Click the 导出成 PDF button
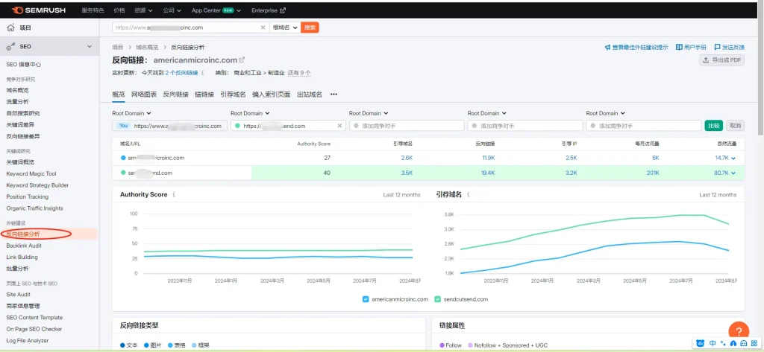Screen dimensions: 764x352 [721, 60]
